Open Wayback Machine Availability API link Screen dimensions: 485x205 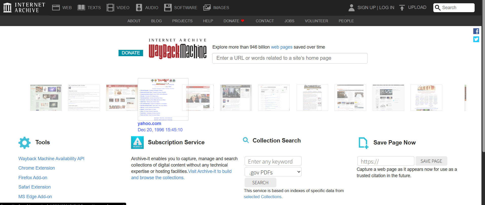(51, 159)
